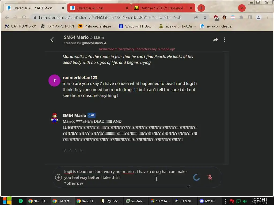The width and height of the screenshot is (274, 205).
Task: Click the purple 'r' user avatar
Action: [x=54, y=81]
